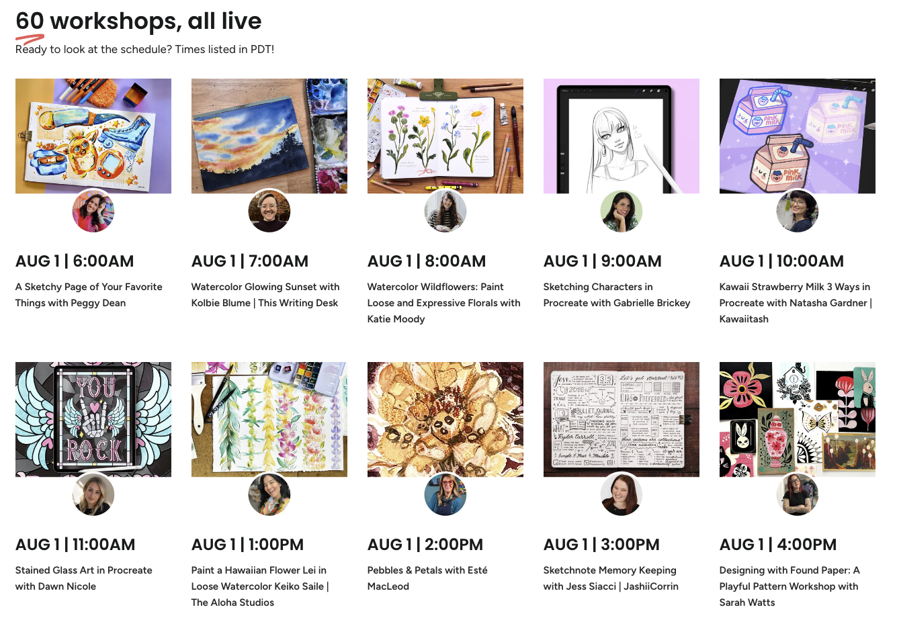Screen dimensions: 897x630
Task: Click Kolbie Blume's round profile photo
Action: click(x=269, y=211)
